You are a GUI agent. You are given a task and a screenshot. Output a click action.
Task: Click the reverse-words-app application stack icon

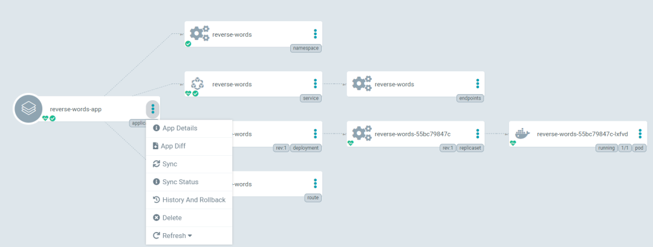coord(28,109)
